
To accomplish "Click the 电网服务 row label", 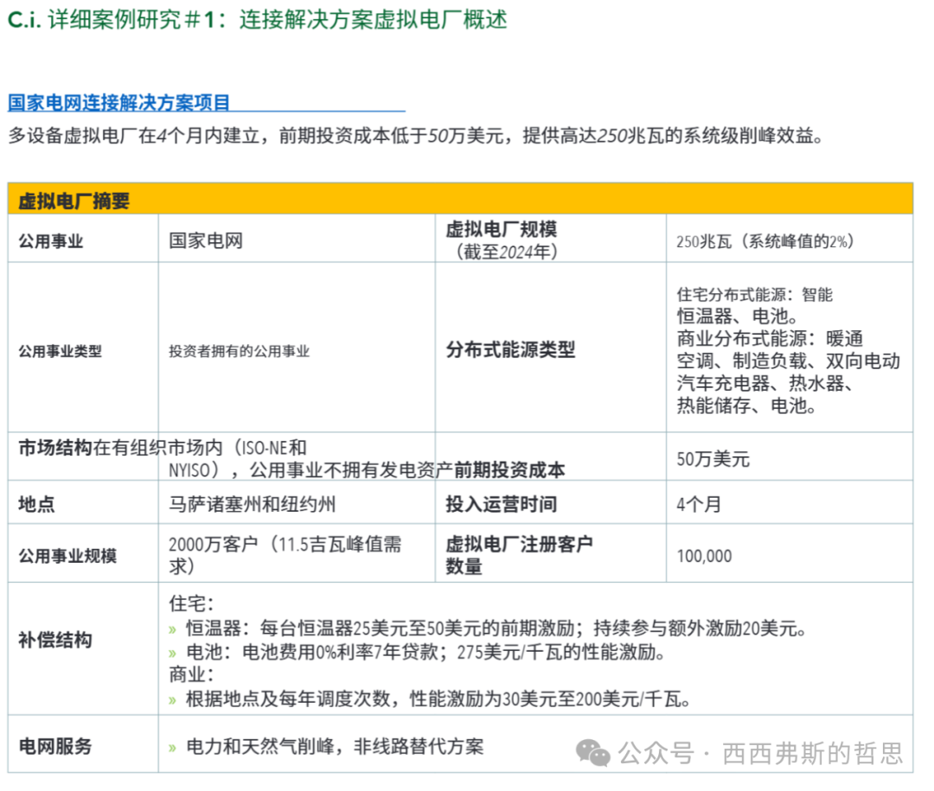I will [54, 747].
